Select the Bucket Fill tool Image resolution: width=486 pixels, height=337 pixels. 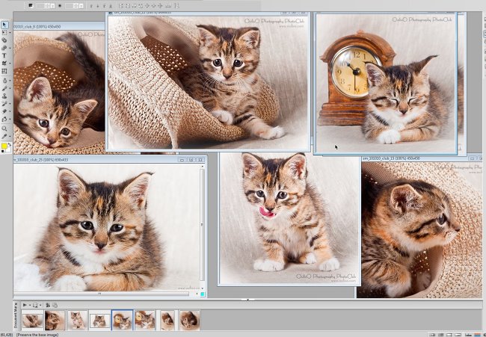coord(4,120)
